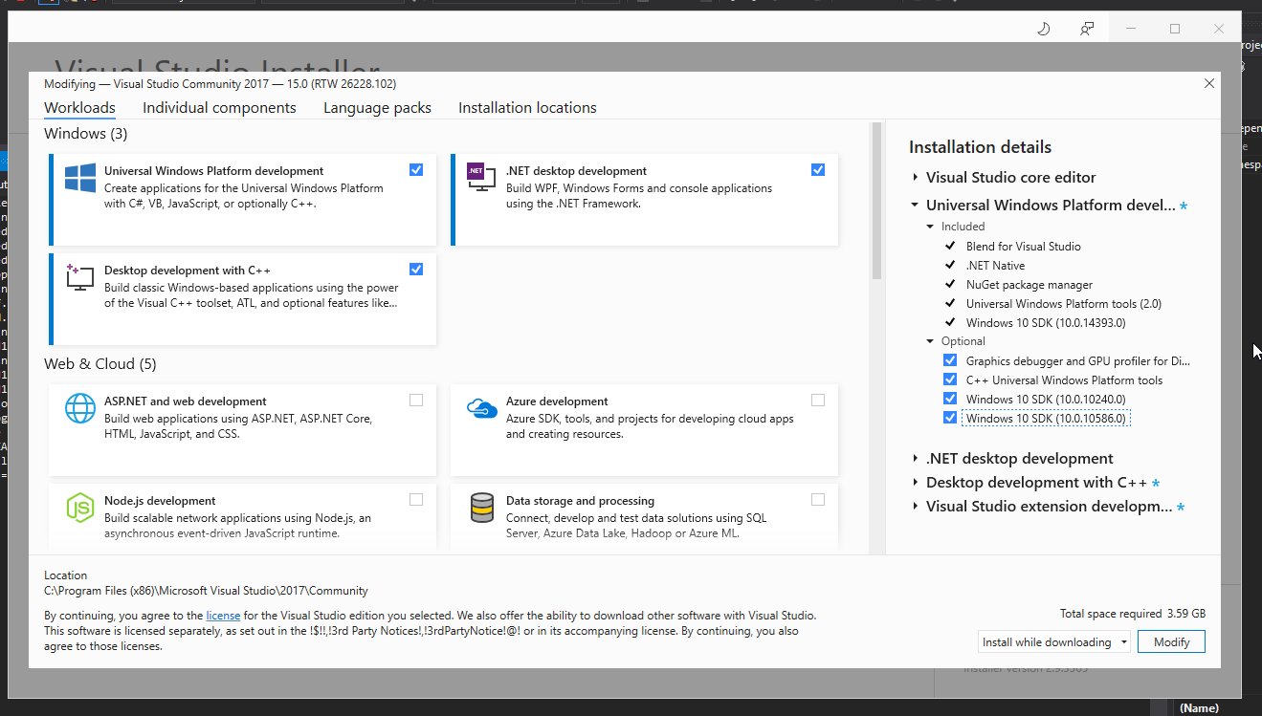
Task: Click the workloads list vertical scrollbar
Action: [876, 201]
